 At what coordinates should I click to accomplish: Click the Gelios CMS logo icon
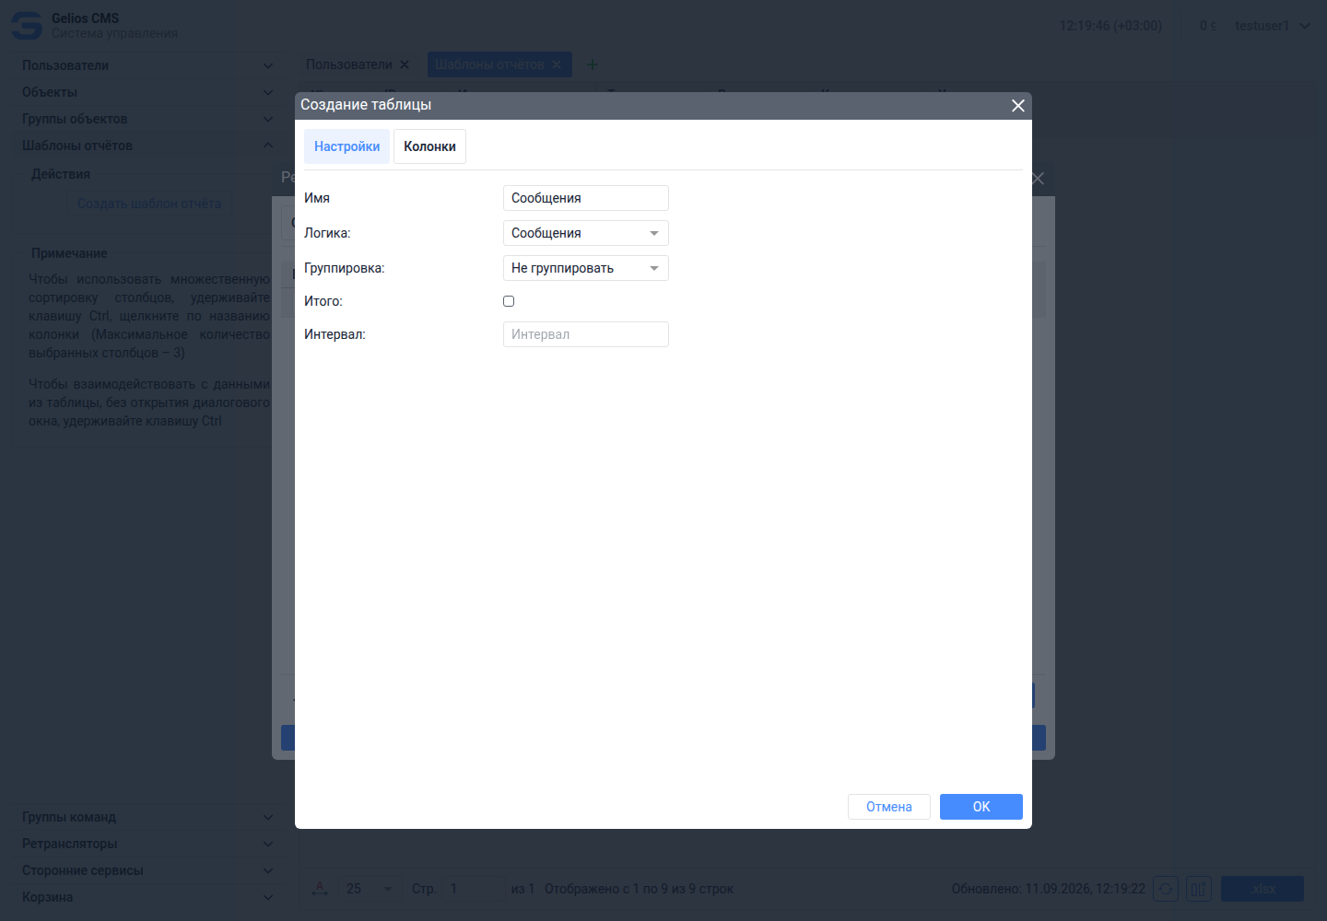pos(27,26)
